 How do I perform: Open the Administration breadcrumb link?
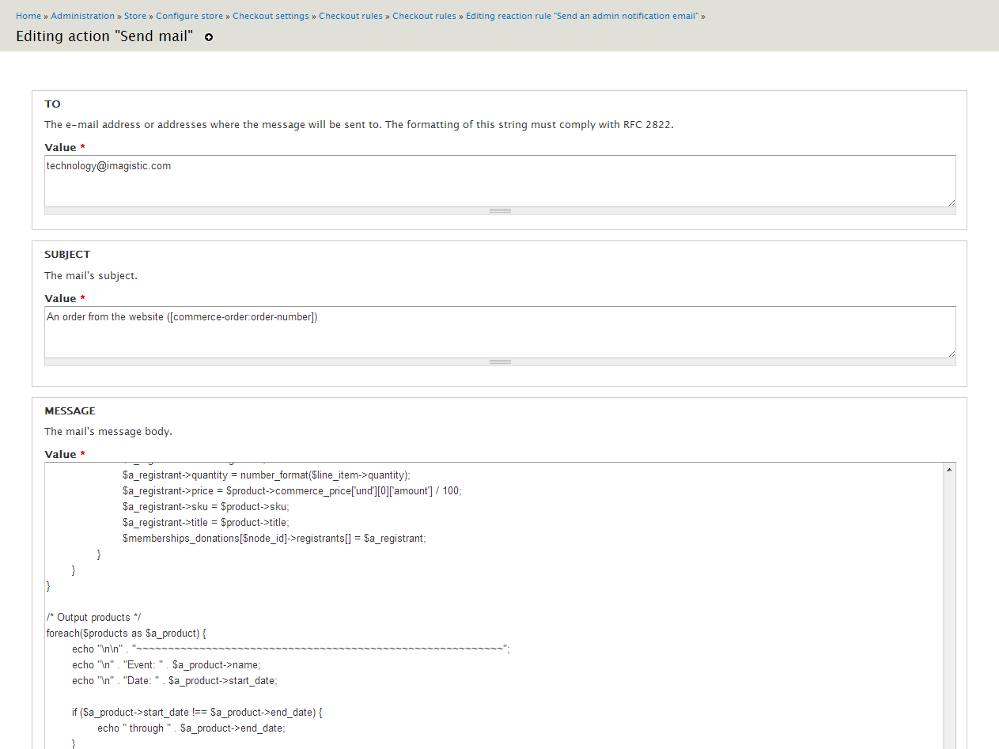83,16
